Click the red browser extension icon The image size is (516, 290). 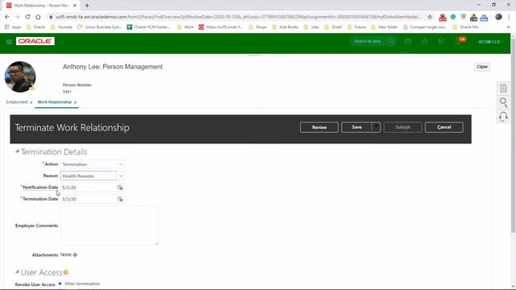click(443, 17)
